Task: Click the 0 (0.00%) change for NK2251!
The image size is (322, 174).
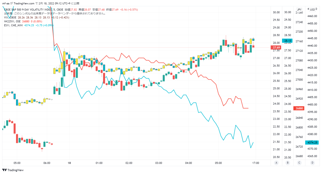Action: [x=36, y=21]
